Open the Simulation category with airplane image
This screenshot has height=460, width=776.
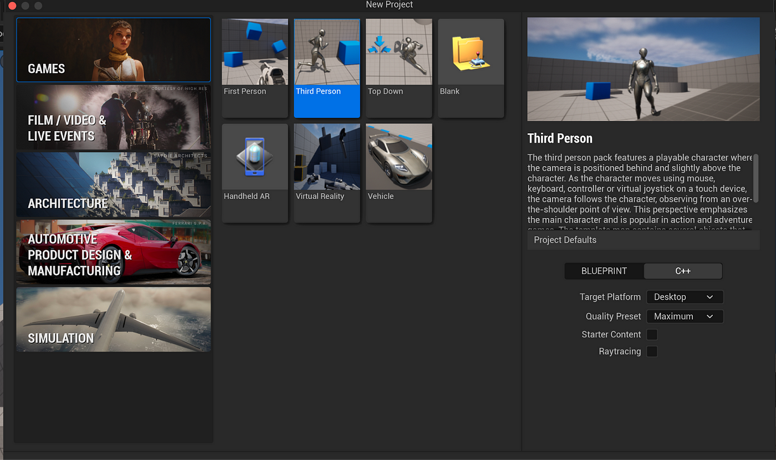[x=114, y=319]
